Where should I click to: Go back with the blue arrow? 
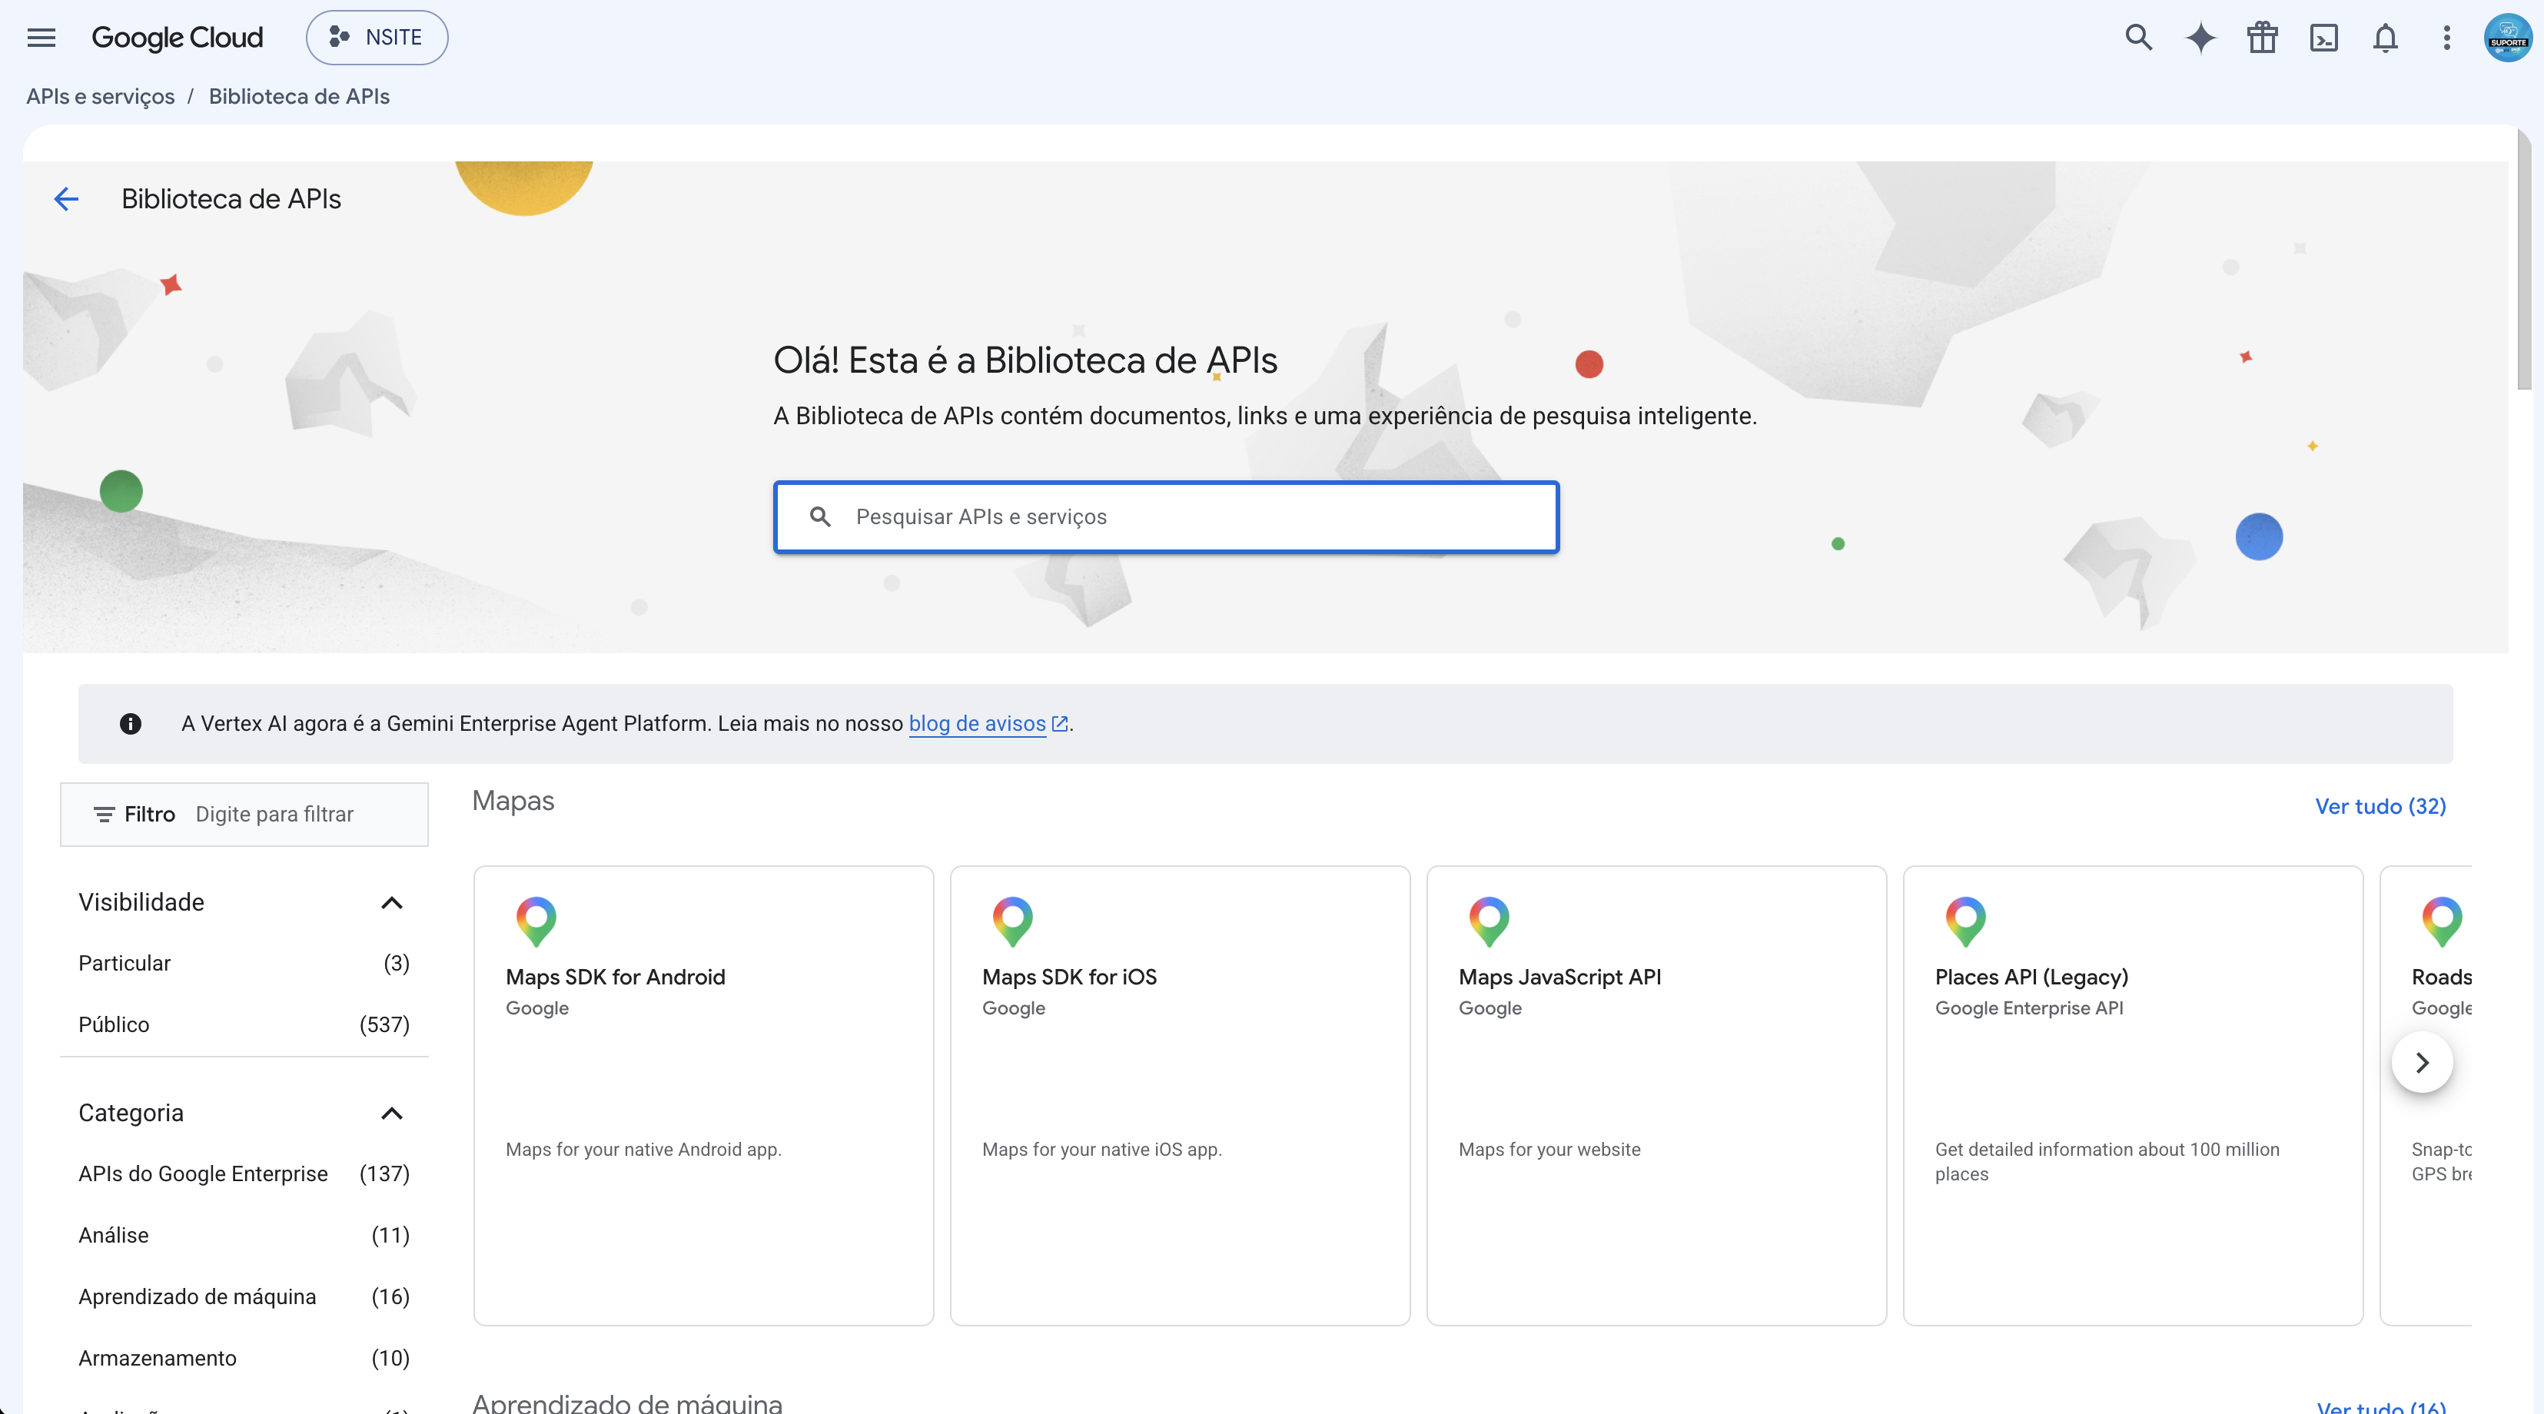point(66,200)
